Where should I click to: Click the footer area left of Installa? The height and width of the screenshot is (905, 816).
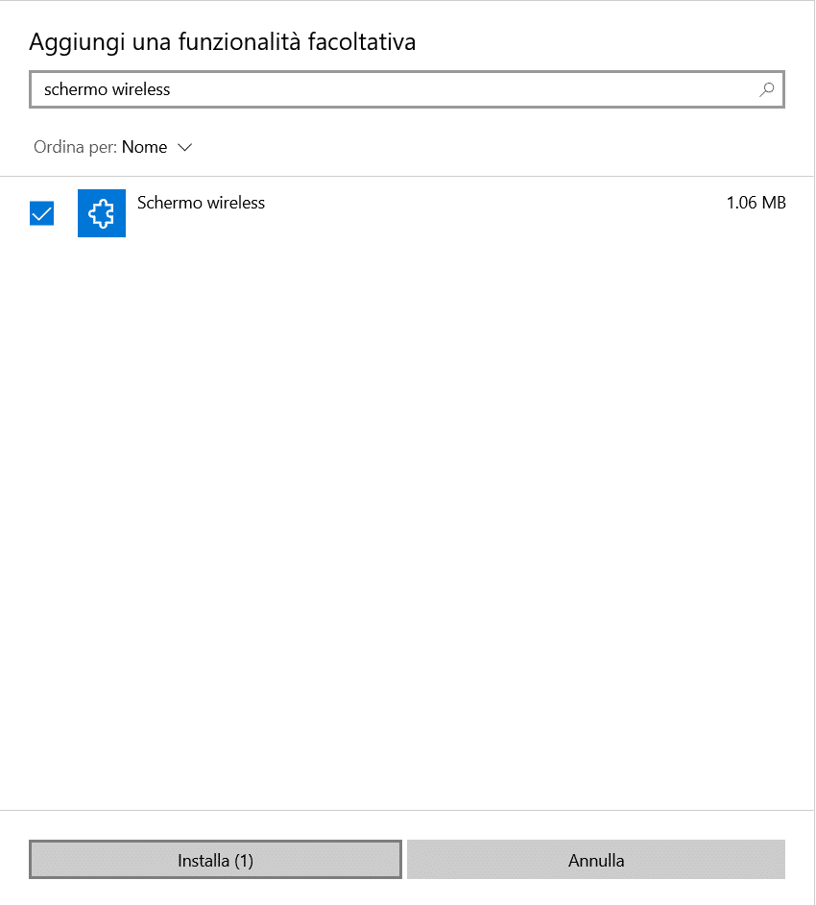point(13,860)
